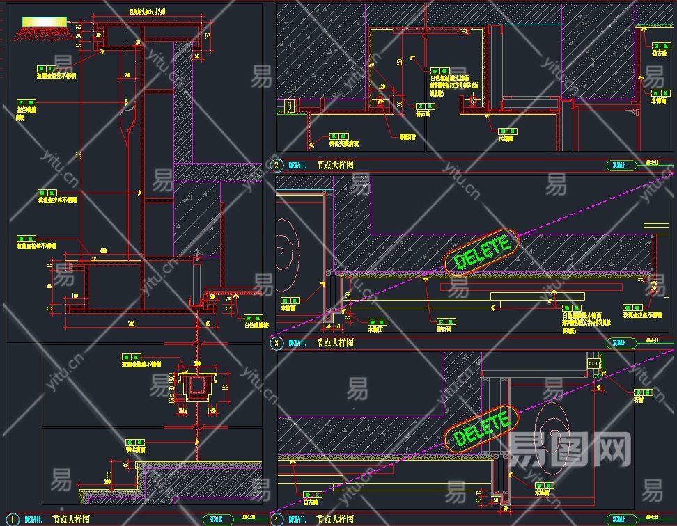Click the 780 dimension text in detail 1
This screenshot has height=526, width=677.
pyautogui.click(x=131, y=324)
